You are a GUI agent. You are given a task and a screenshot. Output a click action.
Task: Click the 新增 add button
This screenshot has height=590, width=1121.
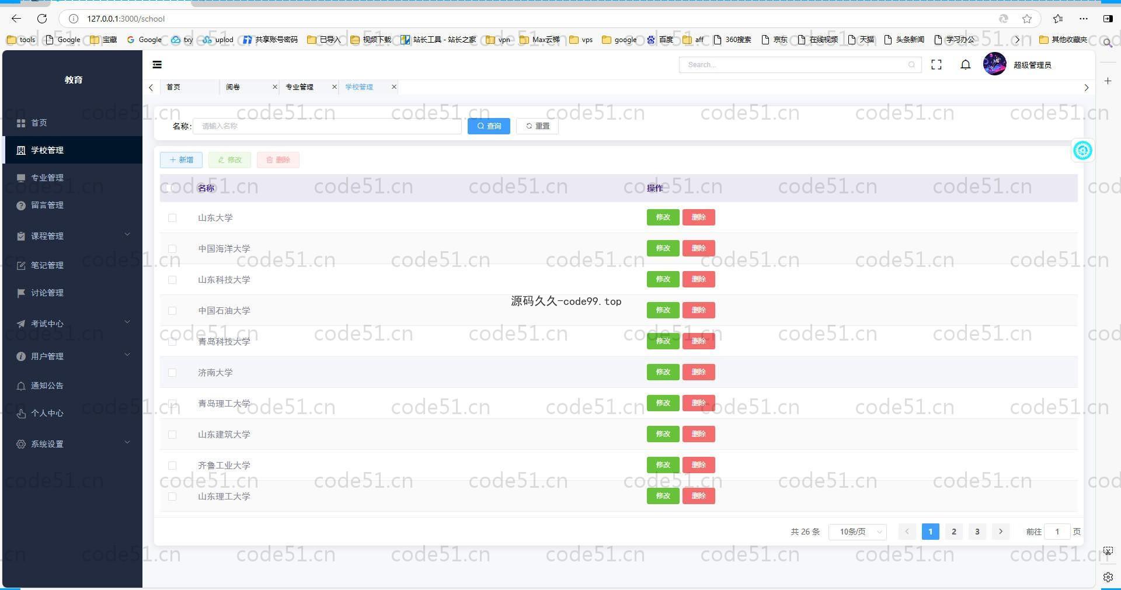(x=181, y=160)
